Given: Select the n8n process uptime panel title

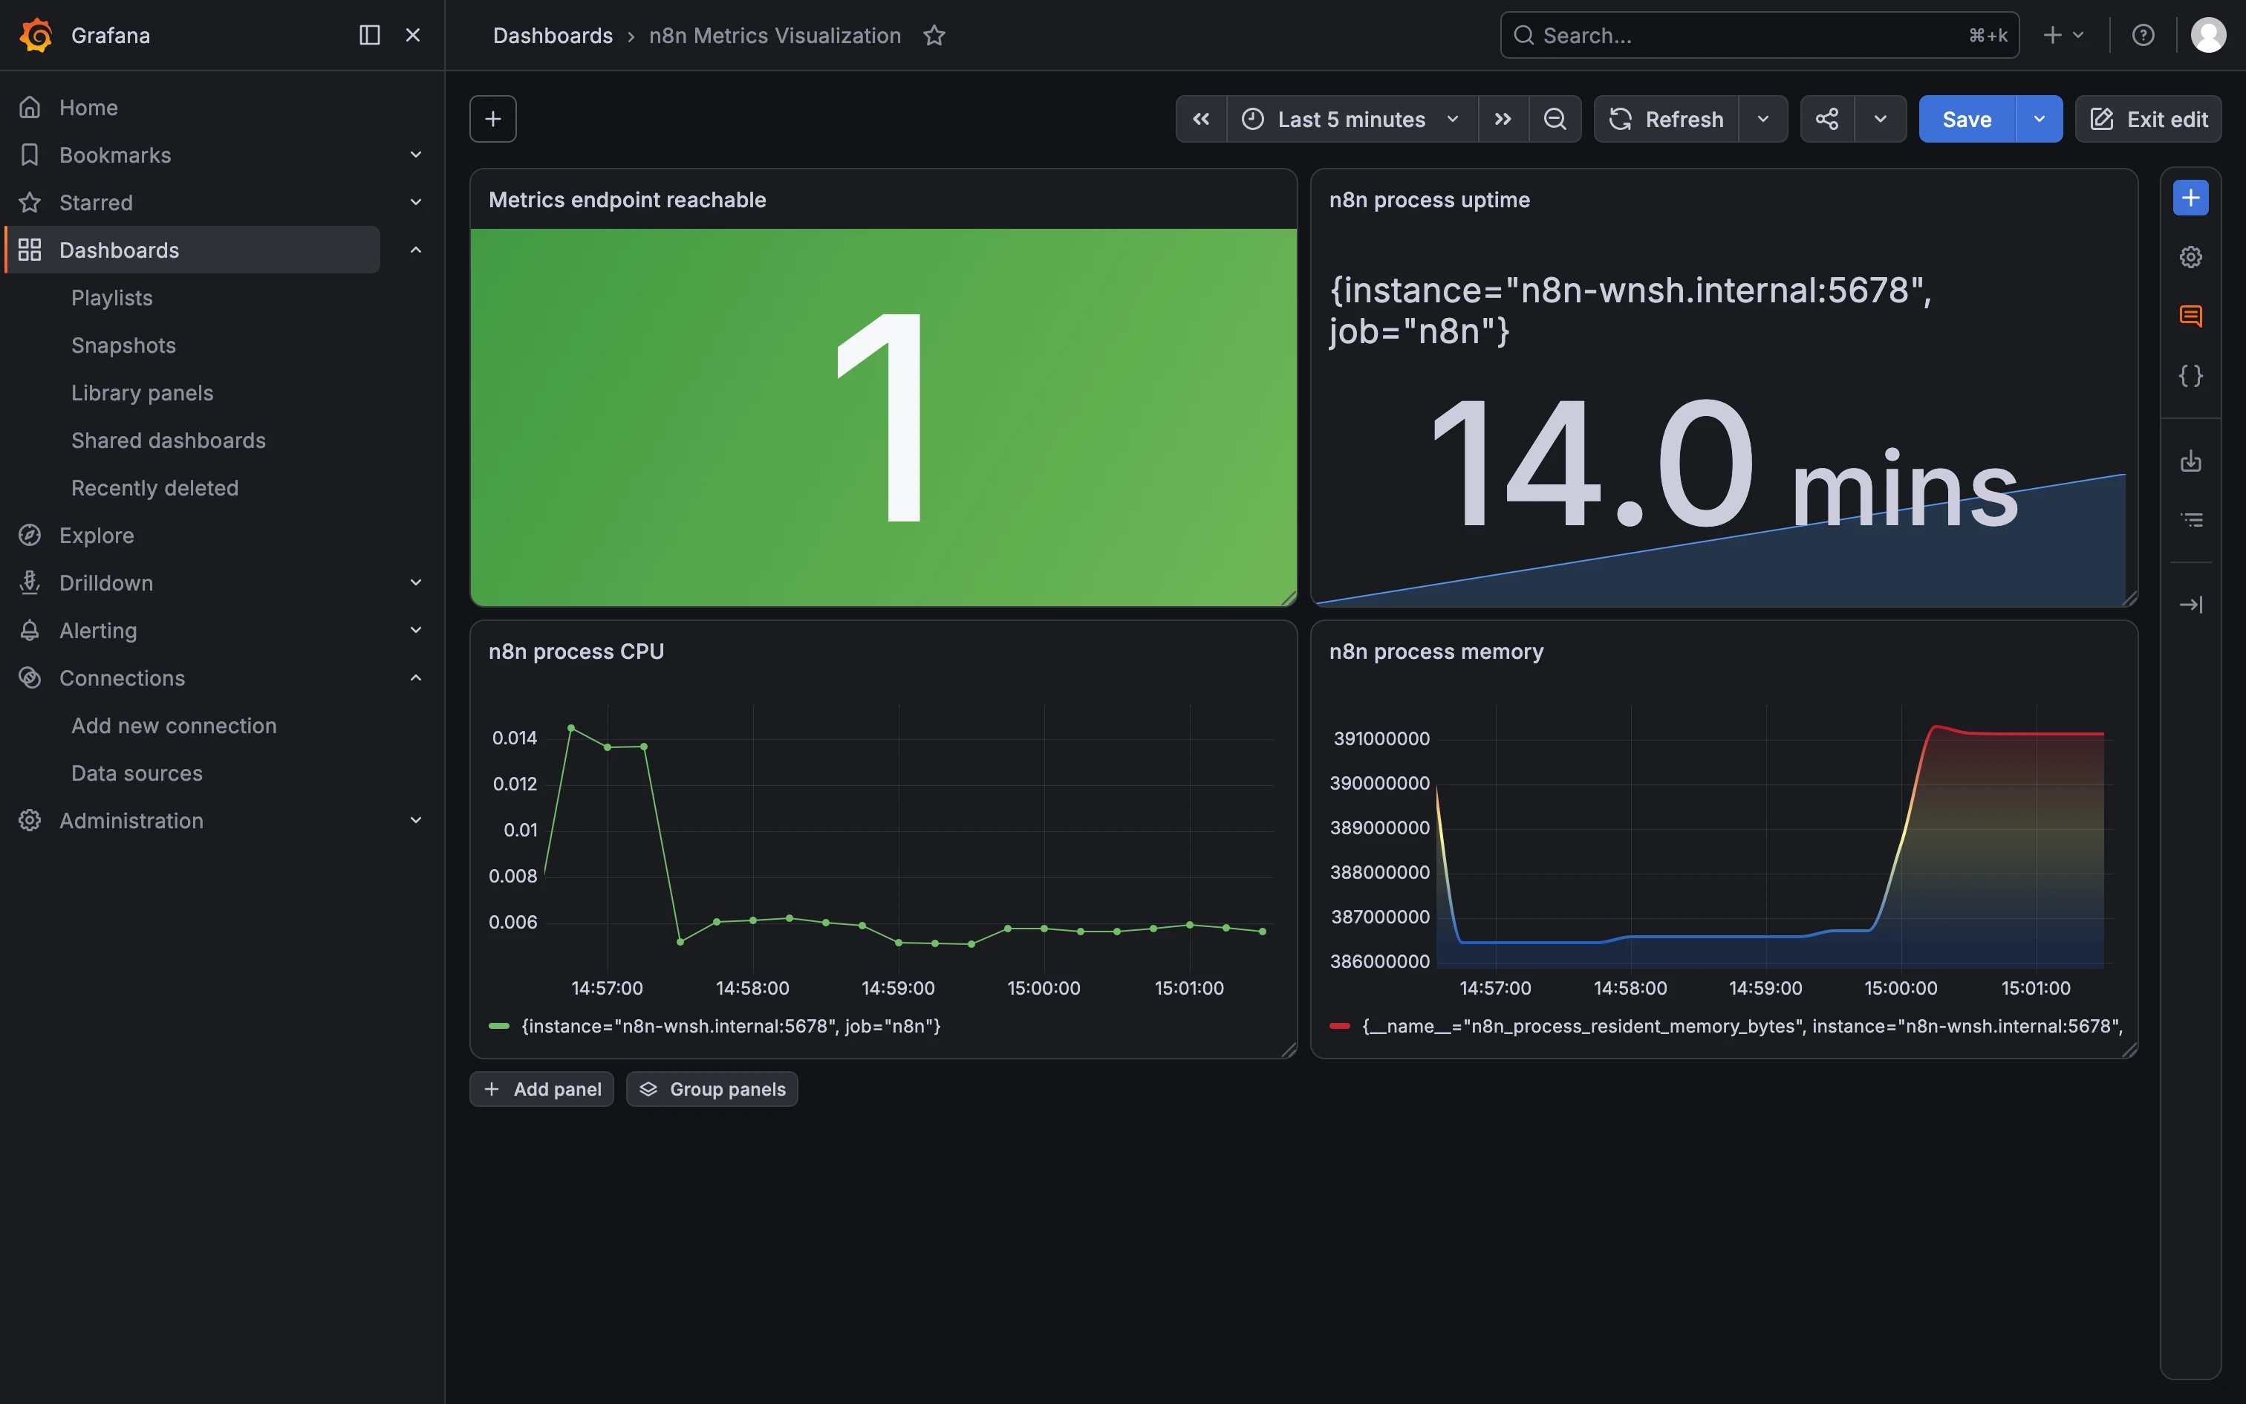Looking at the screenshot, I should 1429,200.
